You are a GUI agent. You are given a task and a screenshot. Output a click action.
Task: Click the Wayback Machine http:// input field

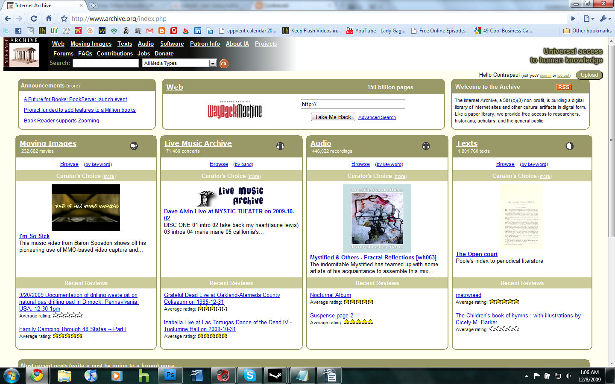pyautogui.click(x=353, y=104)
